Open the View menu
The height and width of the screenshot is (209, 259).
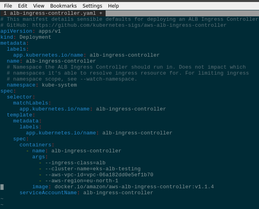[x=39, y=6]
